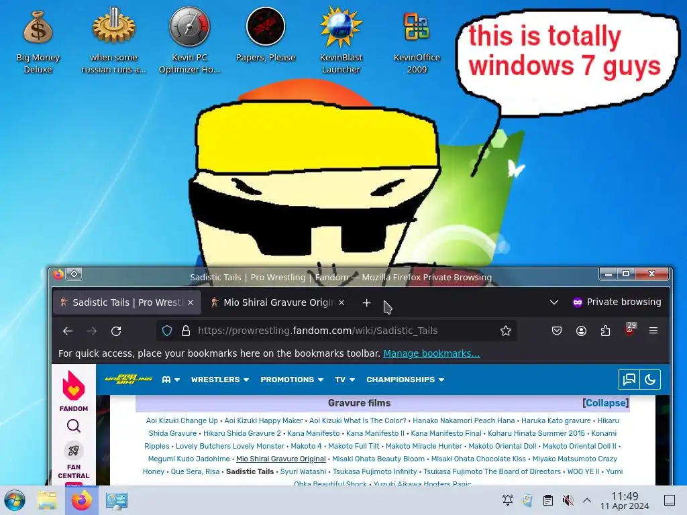
Task: Open a new tab with plus button
Action: pos(367,302)
